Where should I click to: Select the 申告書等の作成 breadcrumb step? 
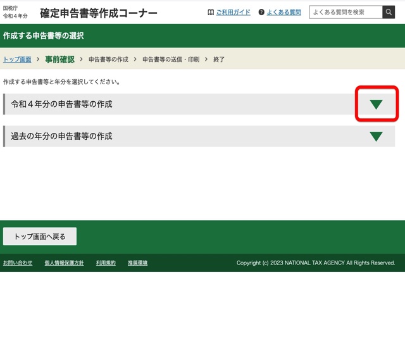pos(108,59)
